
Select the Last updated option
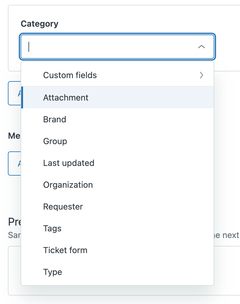click(69, 163)
